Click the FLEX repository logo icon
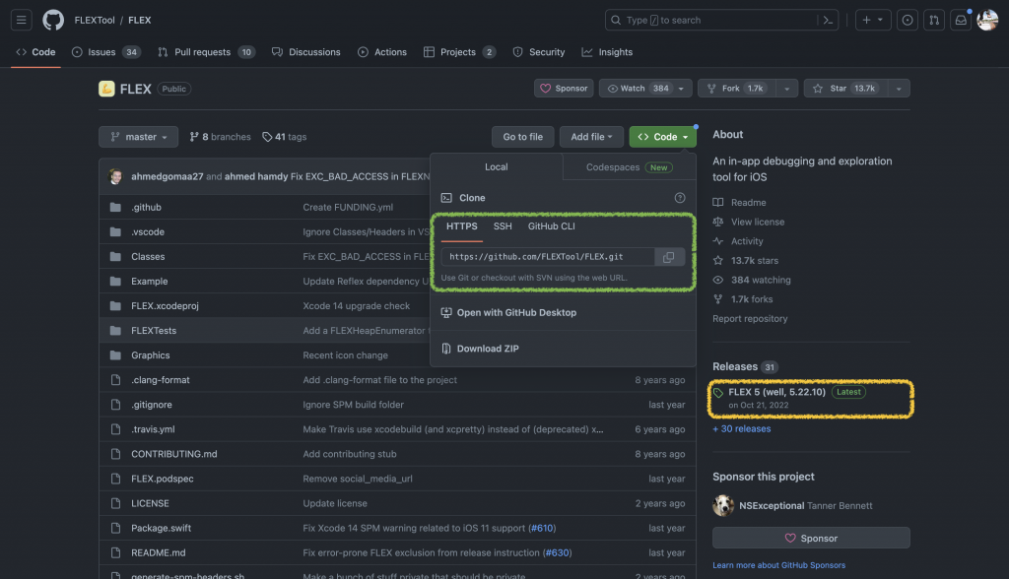 [x=106, y=89]
